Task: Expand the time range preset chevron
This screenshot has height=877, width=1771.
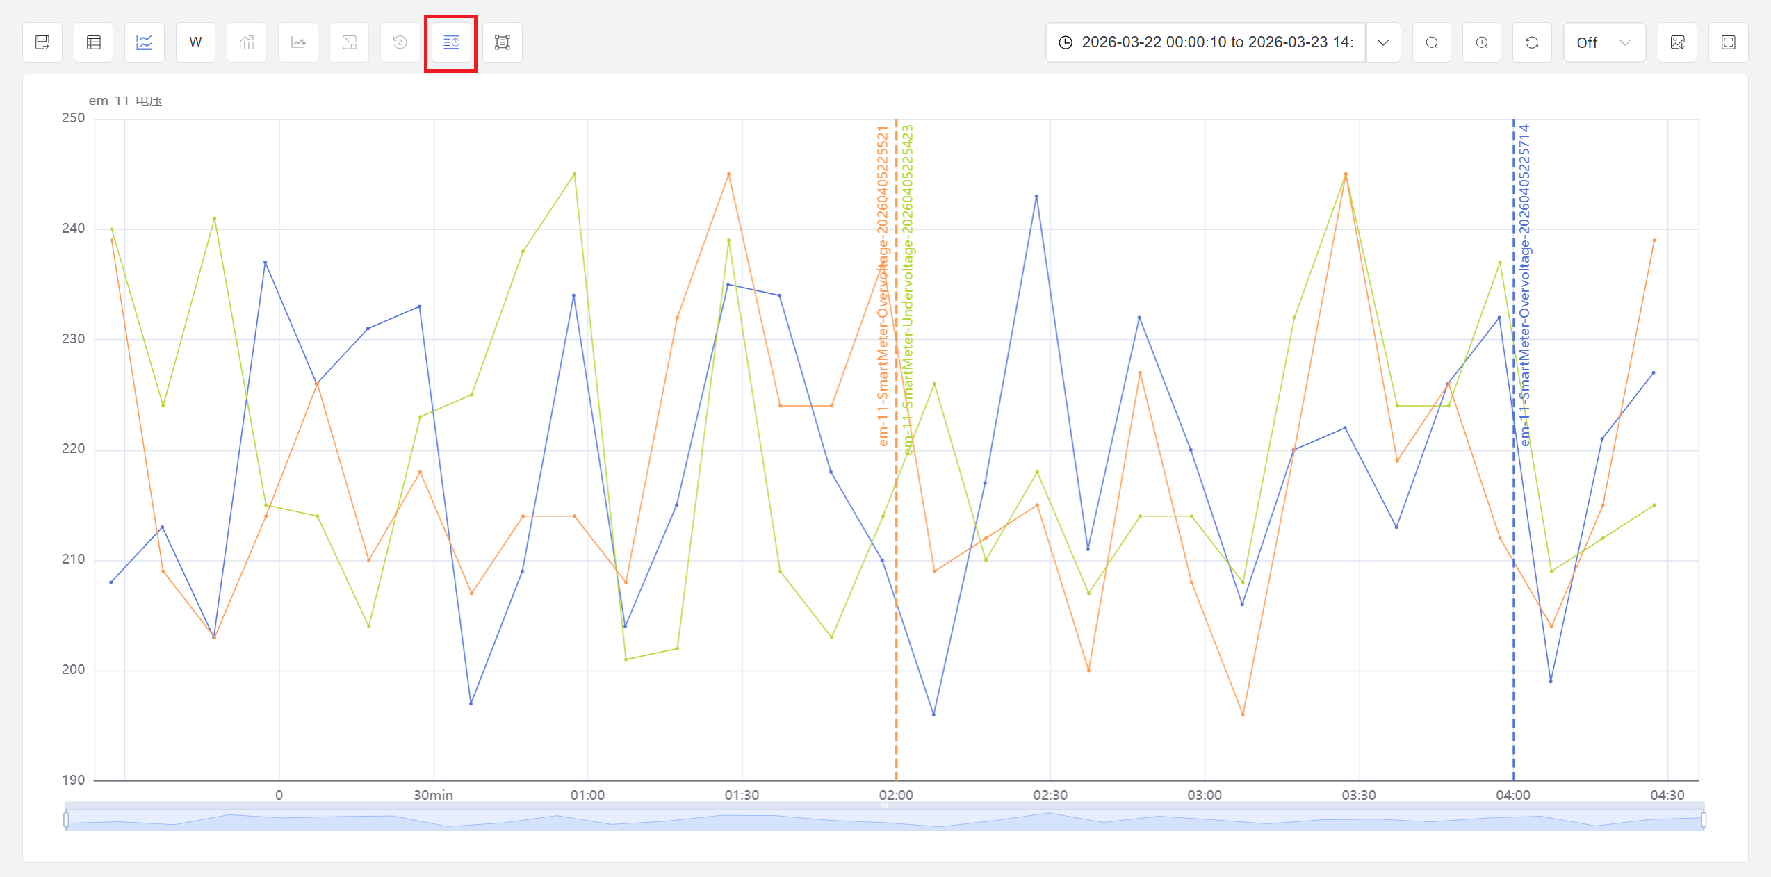Action: 1383,42
